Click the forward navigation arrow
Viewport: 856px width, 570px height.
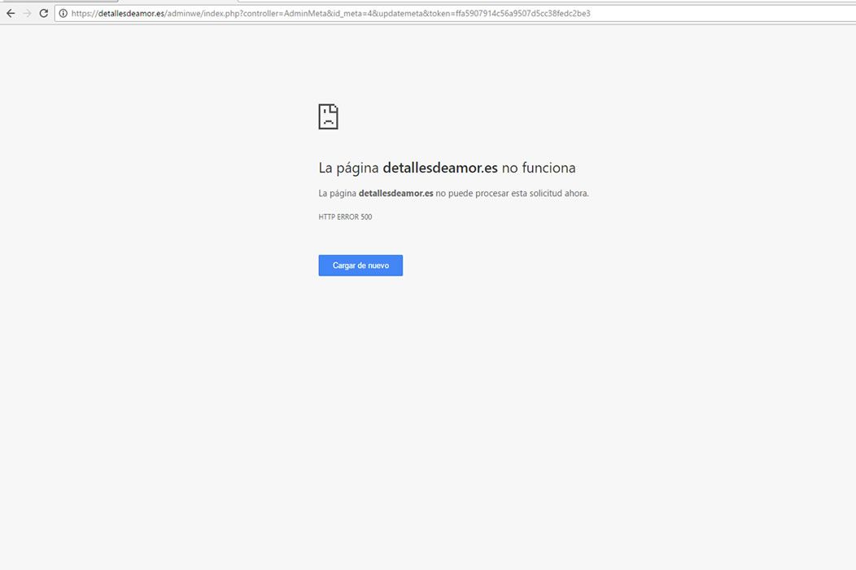[x=28, y=13]
